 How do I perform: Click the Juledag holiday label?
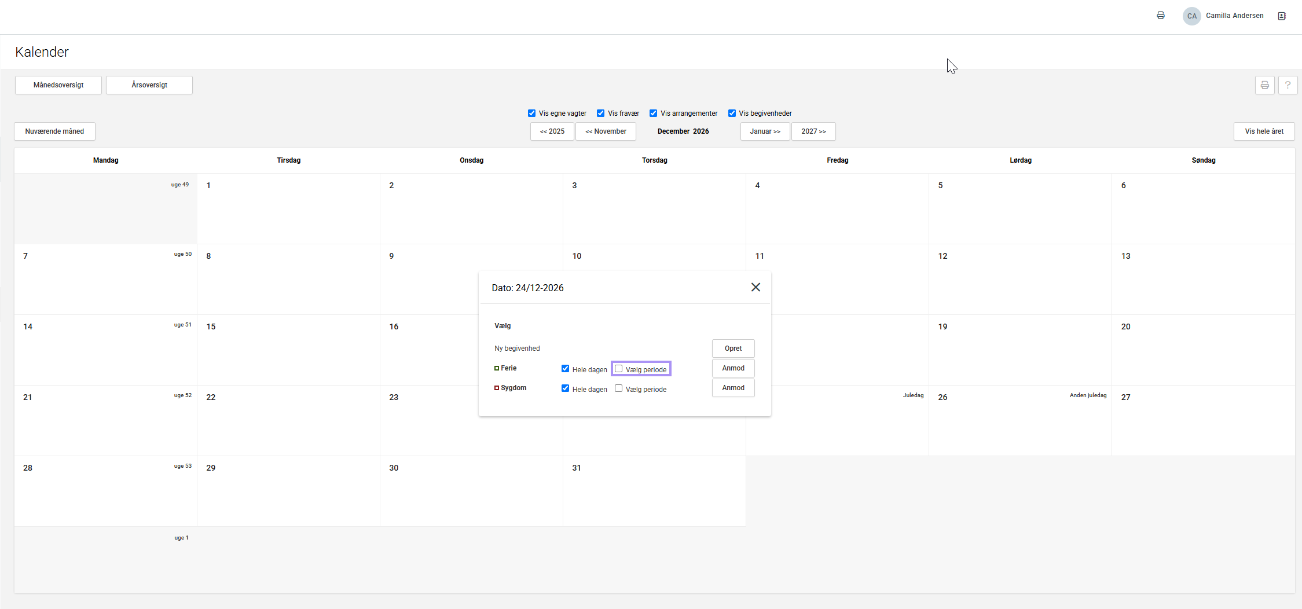(913, 395)
